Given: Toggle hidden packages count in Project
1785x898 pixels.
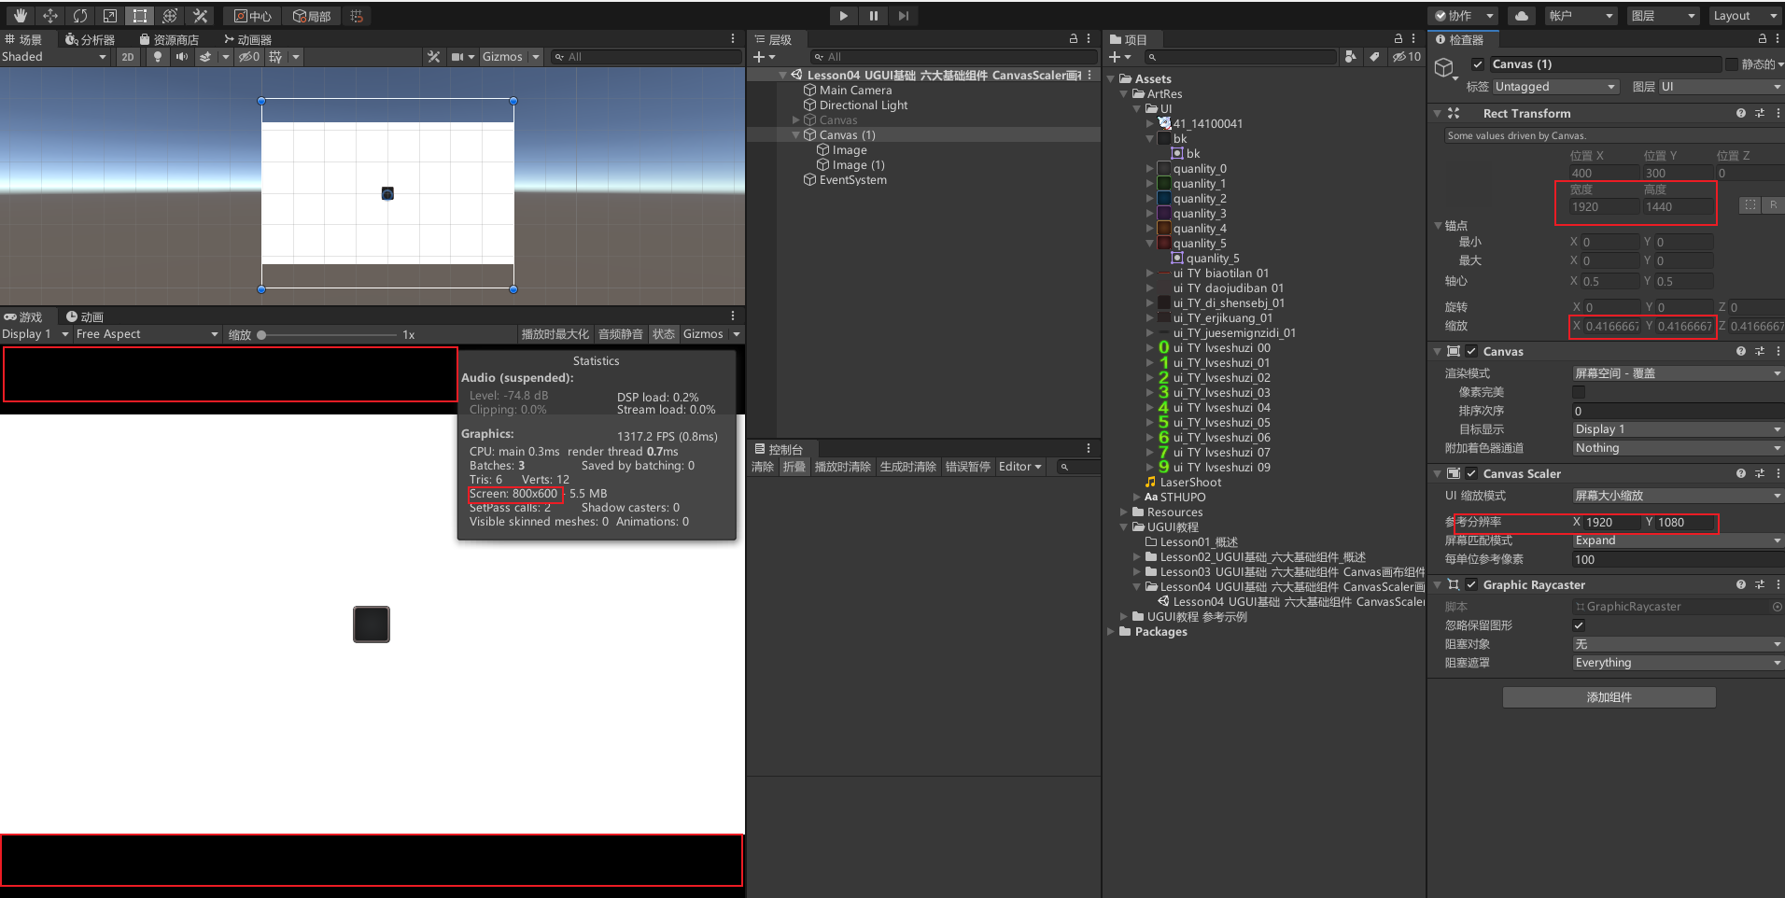Looking at the screenshot, I should 1406,57.
